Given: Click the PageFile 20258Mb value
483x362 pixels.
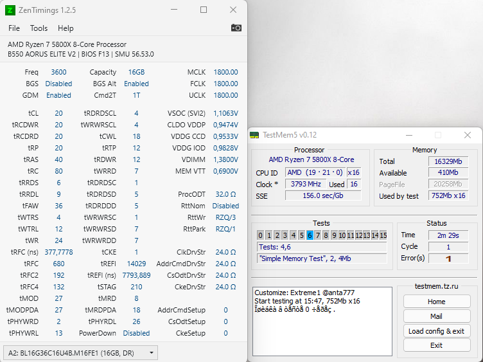Looking at the screenshot, I should tap(448, 184).
